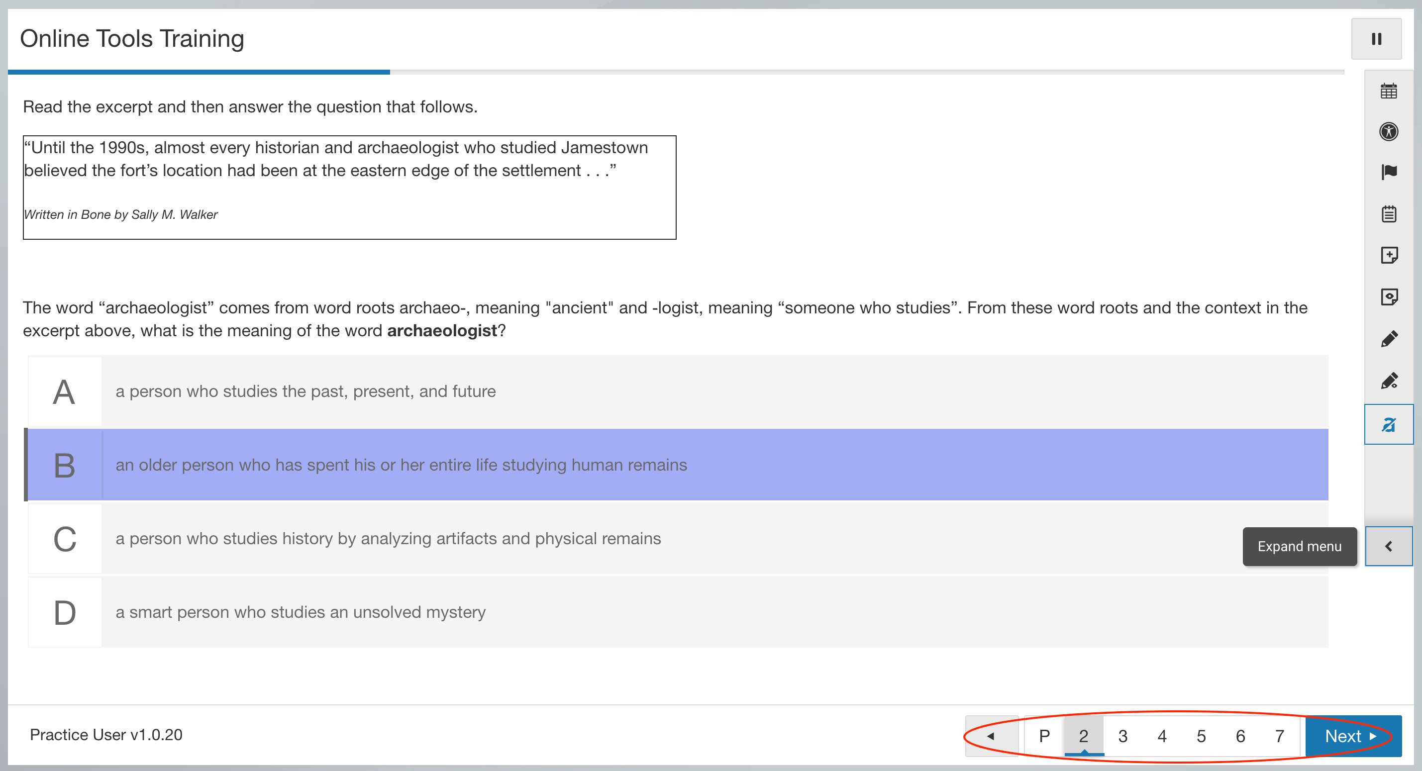
Task: Open the accessibility options icon
Action: pos(1388,132)
